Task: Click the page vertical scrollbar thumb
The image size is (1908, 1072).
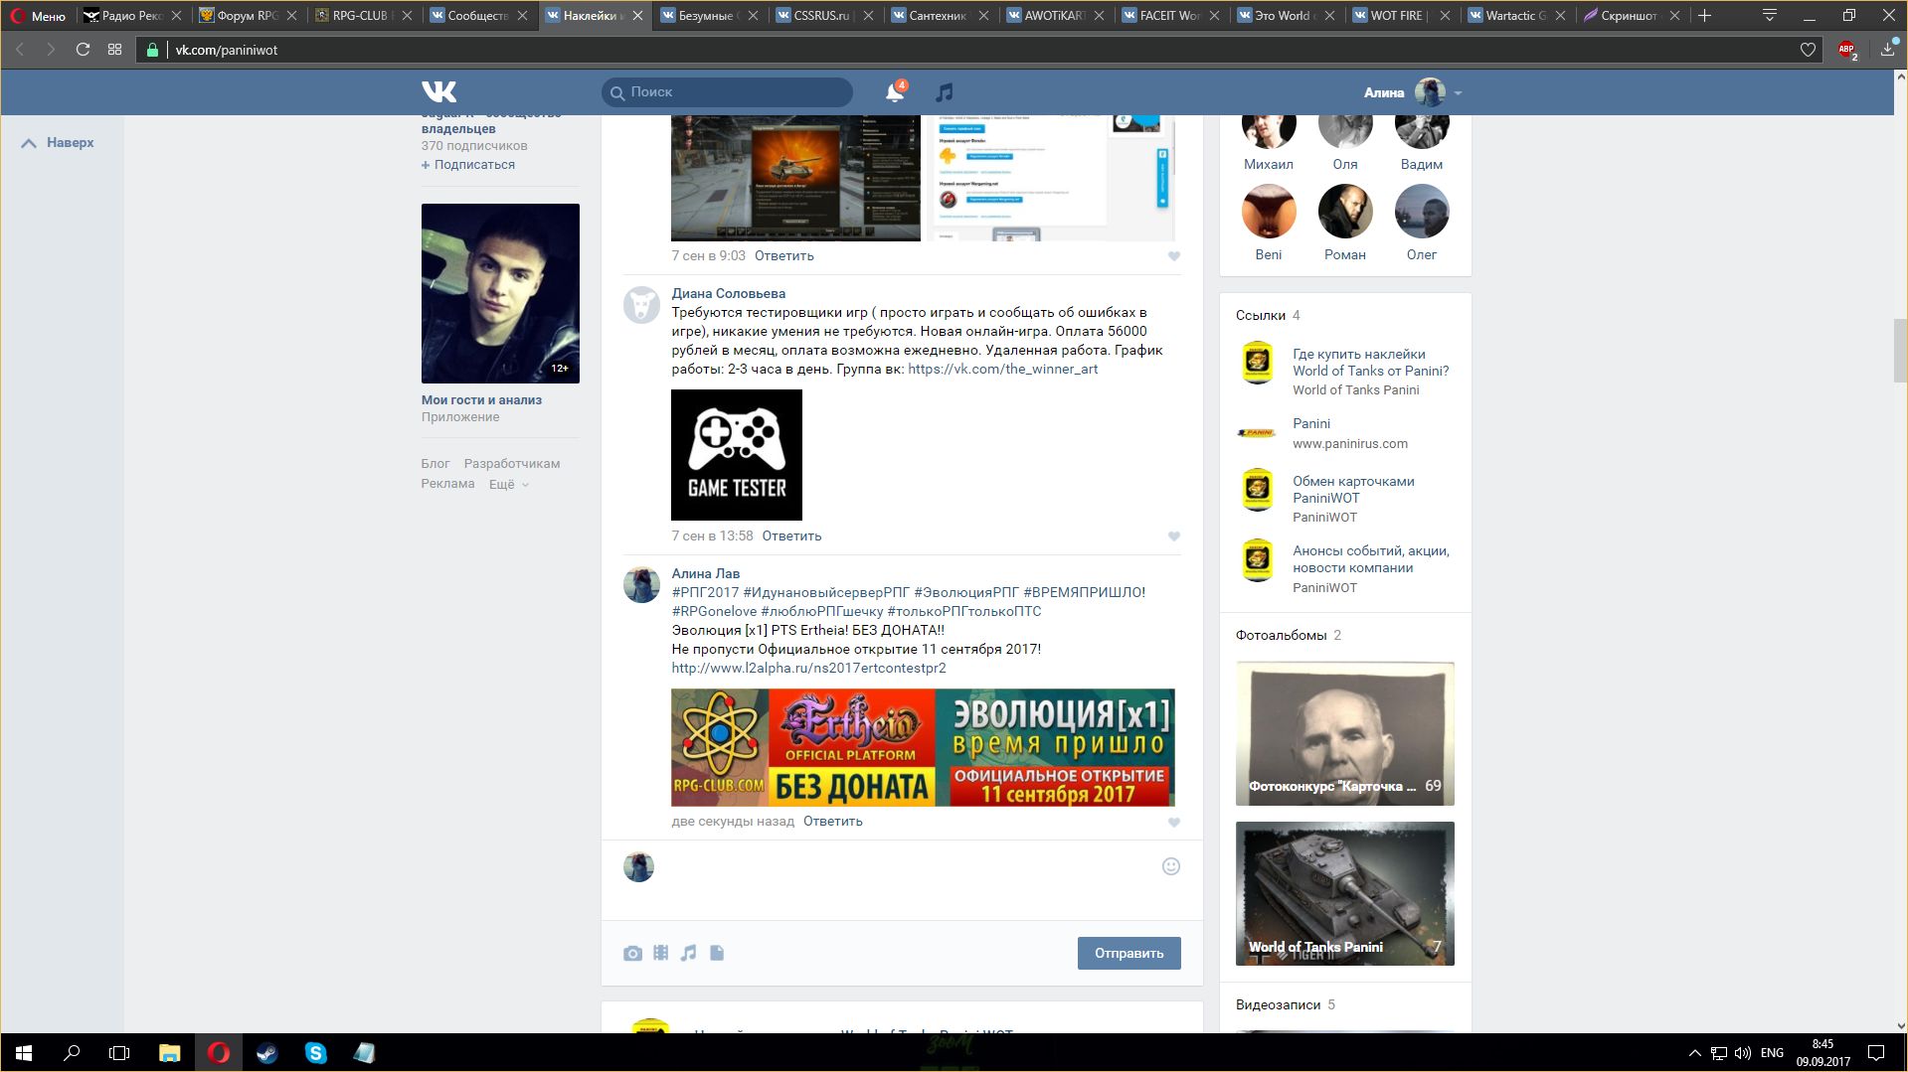Action: [1900, 351]
